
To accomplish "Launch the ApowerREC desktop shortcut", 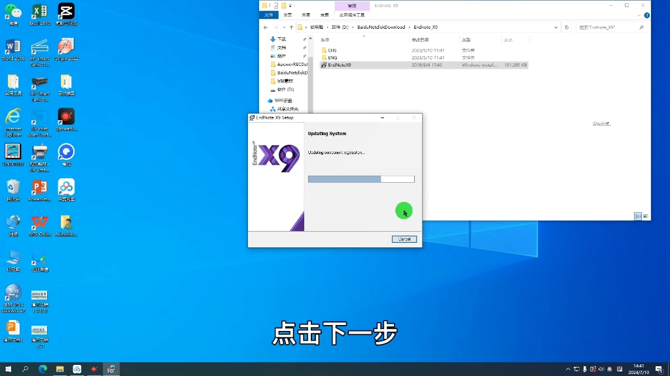I will coord(66,120).
